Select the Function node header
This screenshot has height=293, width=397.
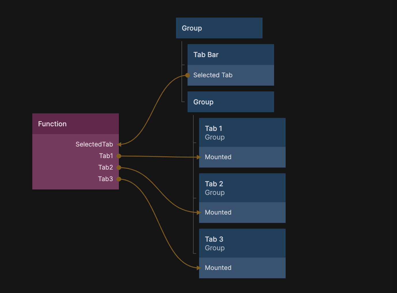(x=75, y=124)
